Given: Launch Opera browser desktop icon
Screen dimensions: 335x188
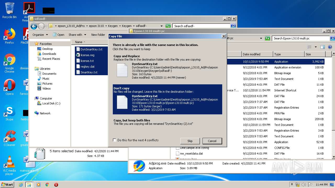Looking at the screenshot, I should tap(9, 87).
